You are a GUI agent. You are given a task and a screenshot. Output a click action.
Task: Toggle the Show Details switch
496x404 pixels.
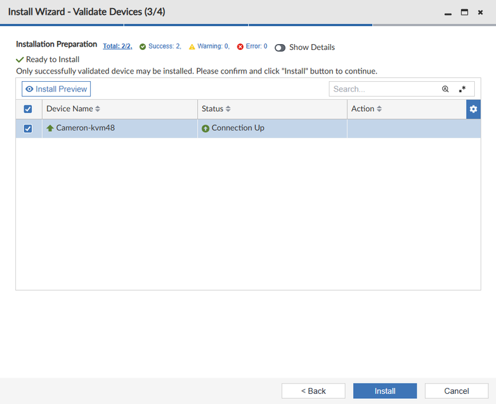[x=280, y=48]
